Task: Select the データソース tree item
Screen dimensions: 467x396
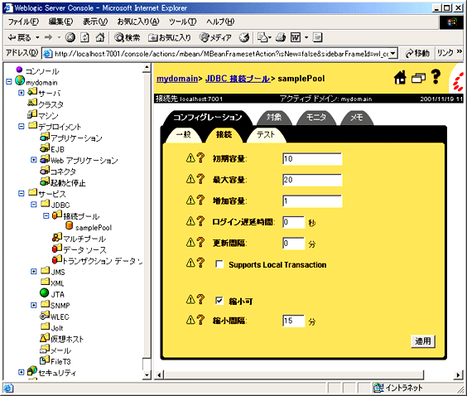Action: (x=84, y=250)
